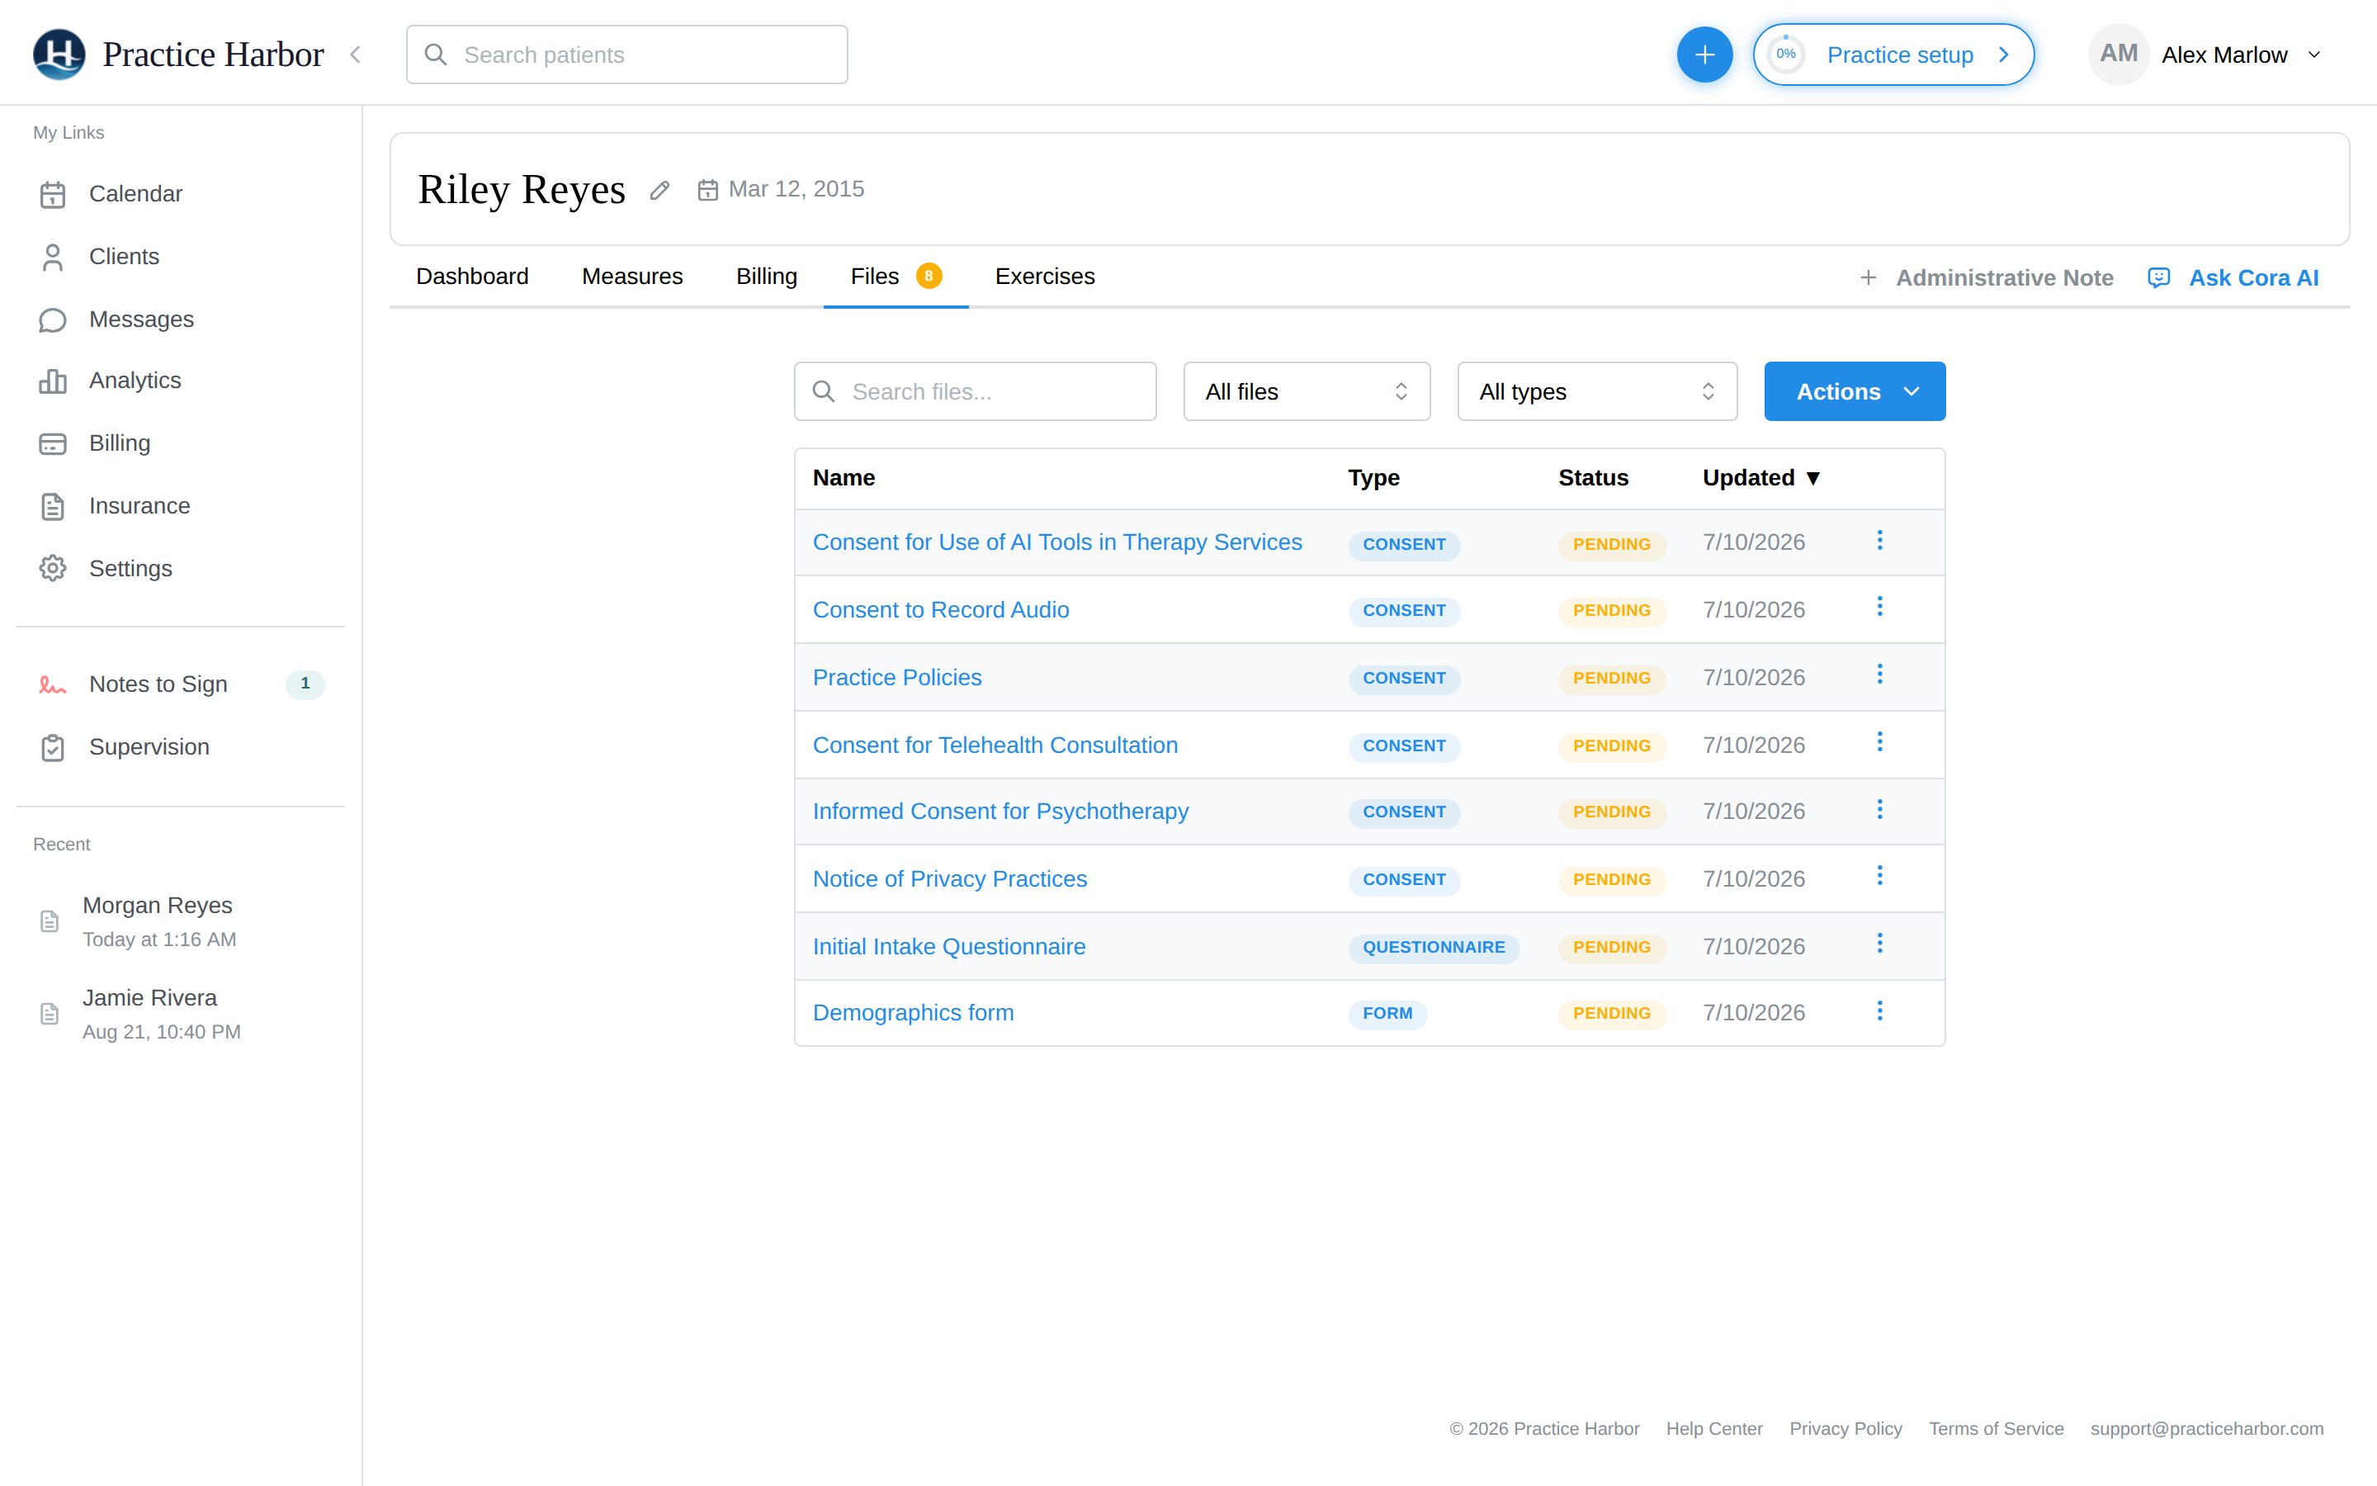Viewport: 2377px width, 1486px height.
Task: Click the AM user avatar
Action: coord(2119,54)
